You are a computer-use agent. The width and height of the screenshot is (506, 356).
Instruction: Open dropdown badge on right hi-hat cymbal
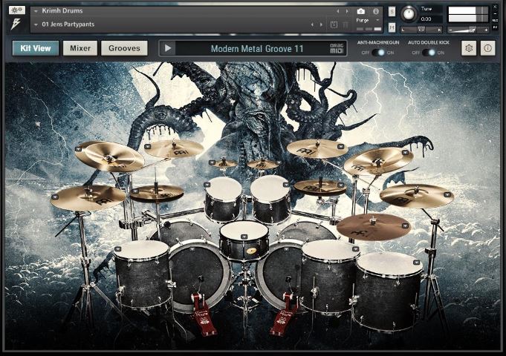[x=340, y=185]
